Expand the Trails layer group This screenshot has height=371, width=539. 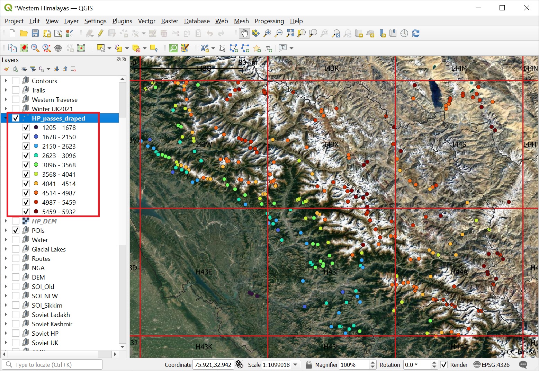click(6, 90)
